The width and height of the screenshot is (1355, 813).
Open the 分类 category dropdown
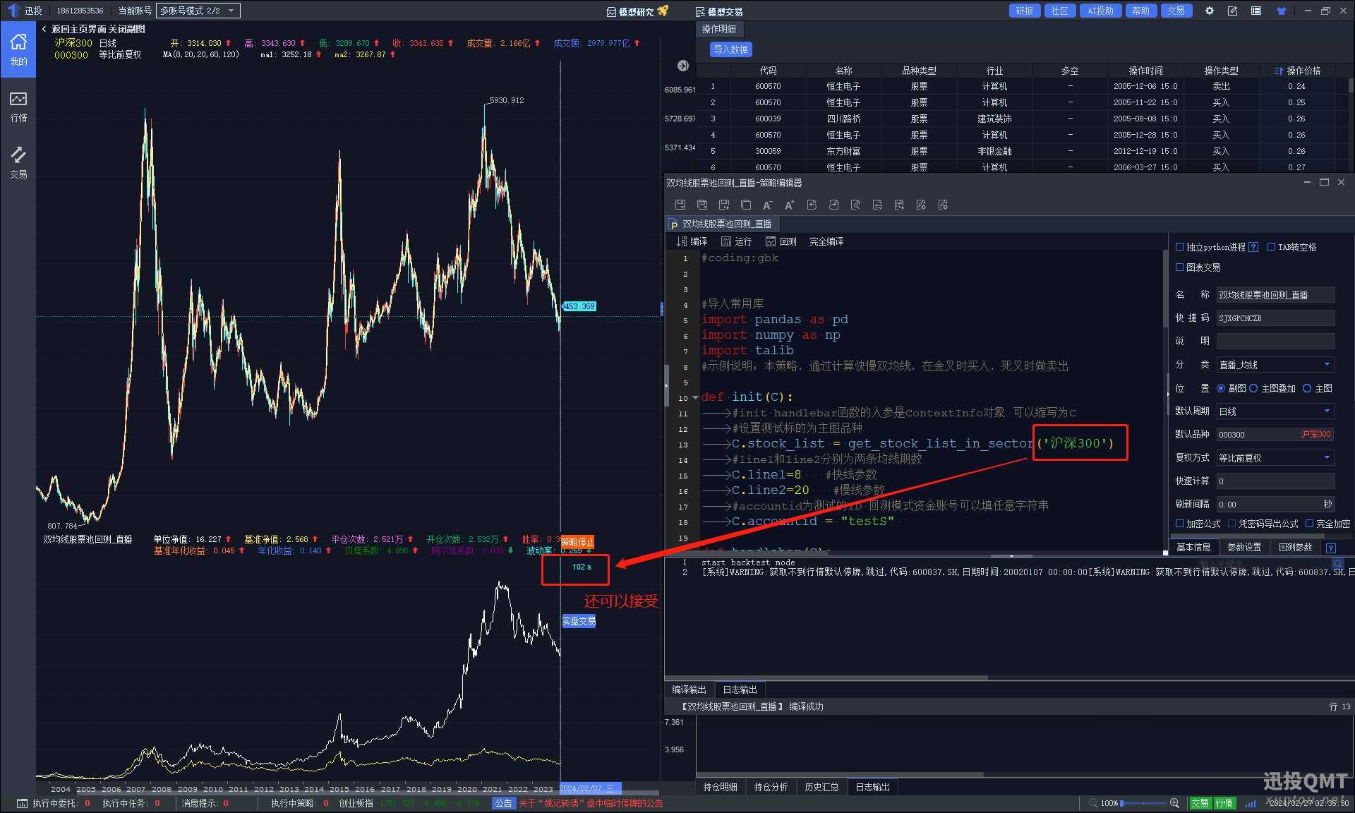pos(1276,365)
